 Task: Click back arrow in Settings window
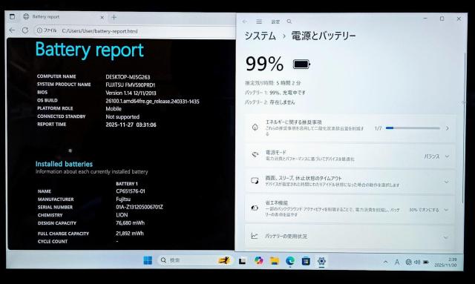pos(245,22)
